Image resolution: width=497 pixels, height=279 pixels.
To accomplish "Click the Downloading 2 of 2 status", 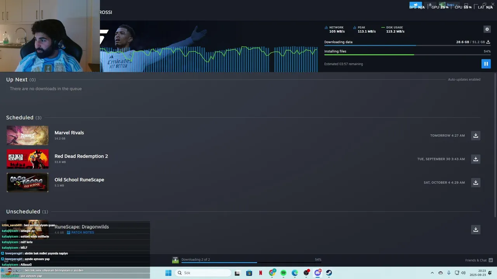I will (196, 260).
